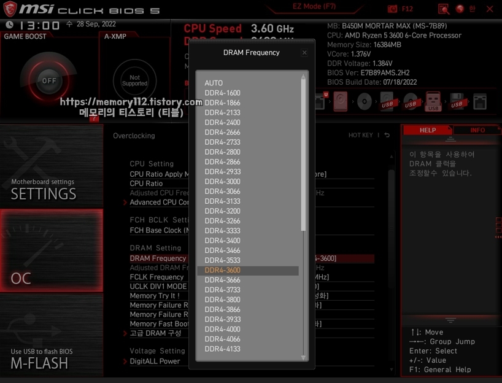The width and height of the screenshot is (502, 383).
Task: Choose DDR4-4133 frequency option
Action: click(x=223, y=349)
